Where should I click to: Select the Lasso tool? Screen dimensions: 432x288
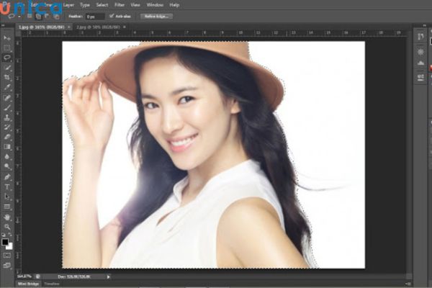pos(7,57)
